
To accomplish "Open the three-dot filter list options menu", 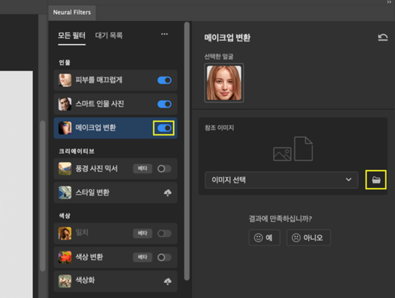I will pos(164,34).
